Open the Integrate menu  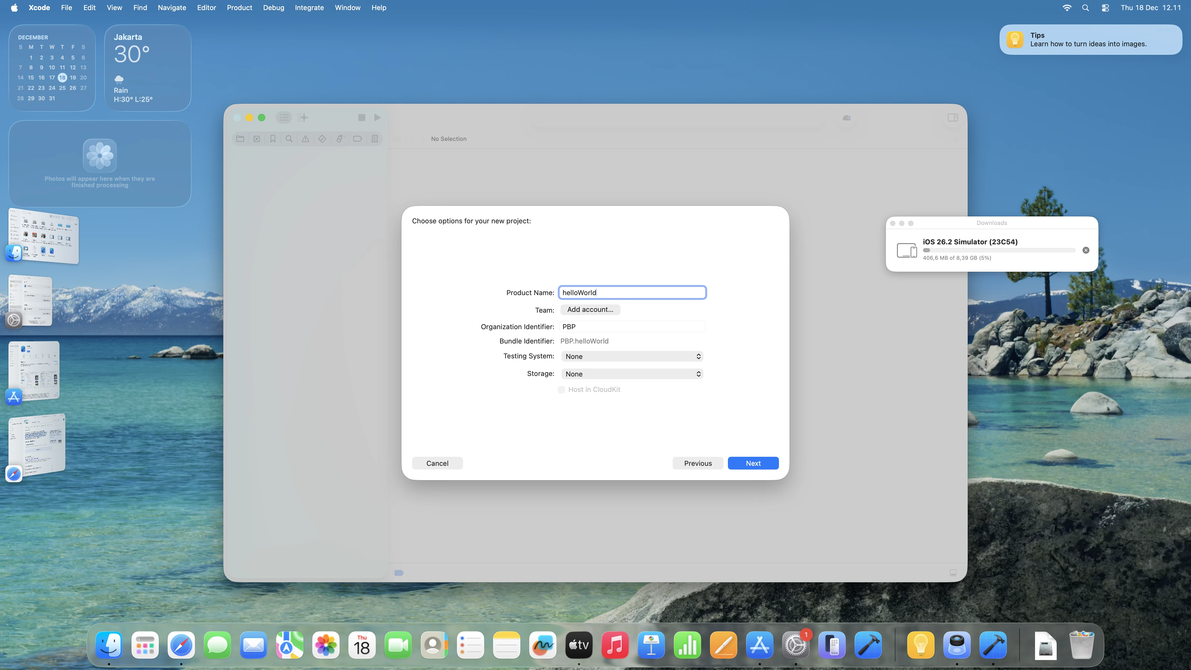309,8
